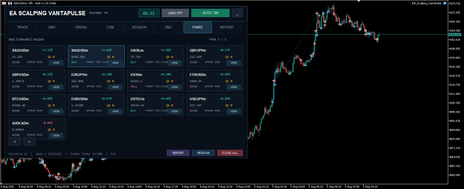View the XAGUSDm pair chart
Screen dimensions: 464x189
[x=56, y=63]
